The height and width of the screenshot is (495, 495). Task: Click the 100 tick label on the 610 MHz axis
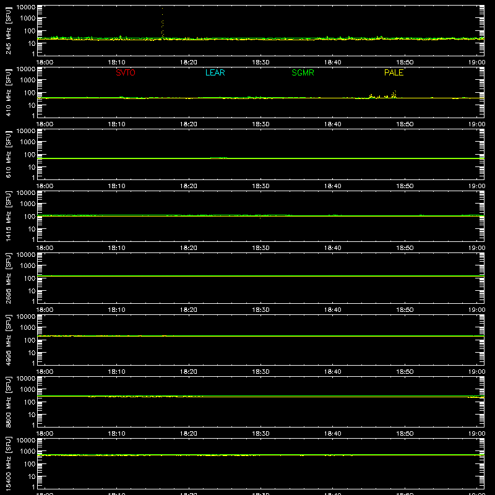[30, 155]
